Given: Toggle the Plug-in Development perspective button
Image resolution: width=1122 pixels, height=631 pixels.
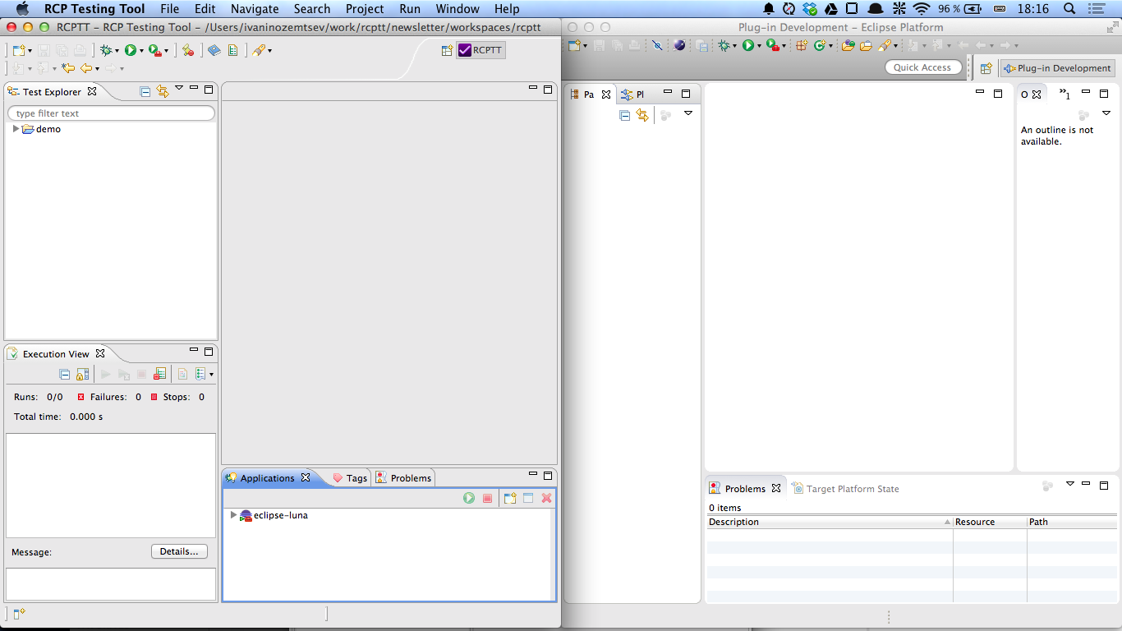Looking at the screenshot, I should [1056, 68].
